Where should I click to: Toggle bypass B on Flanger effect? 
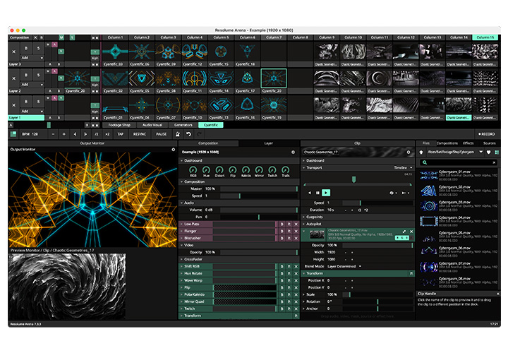[282, 230]
